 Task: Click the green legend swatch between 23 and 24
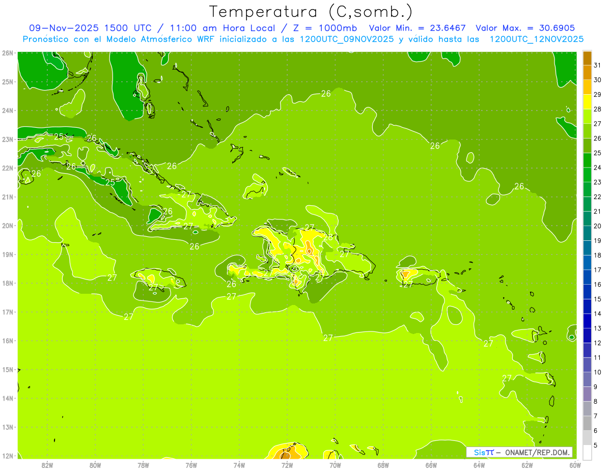point(587,175)
